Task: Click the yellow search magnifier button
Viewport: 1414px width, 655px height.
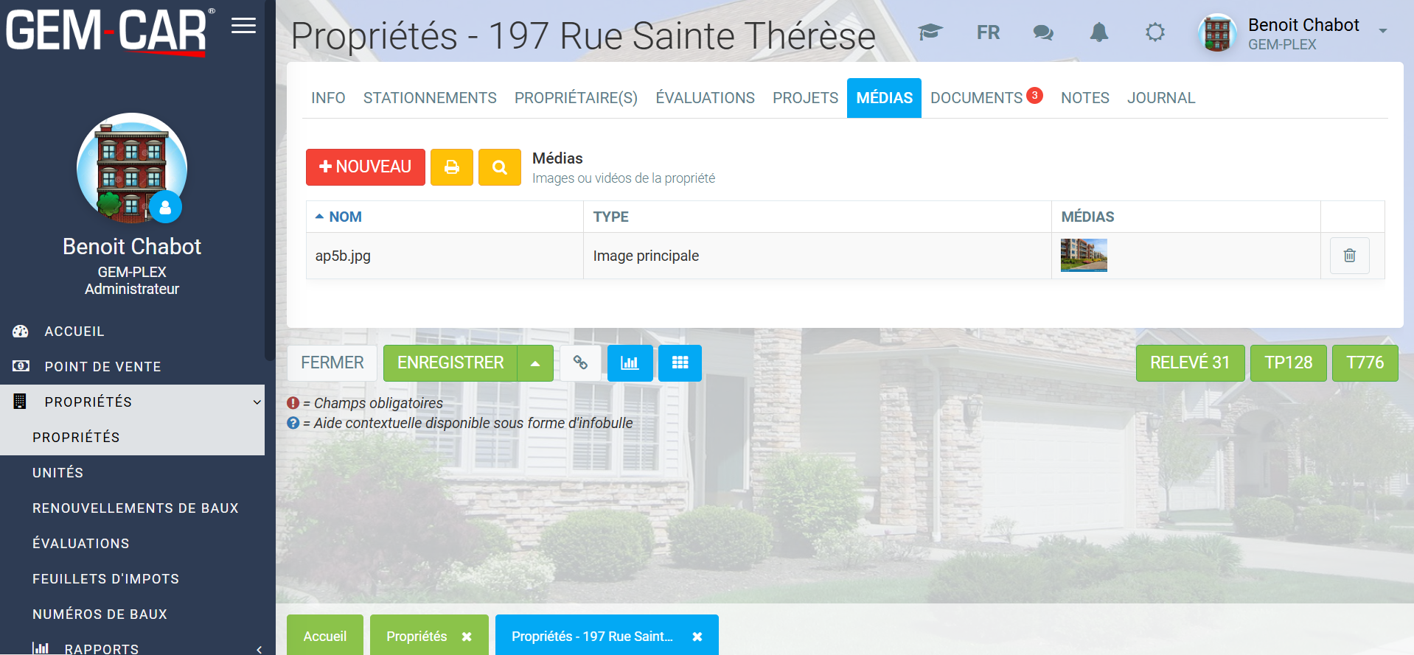Action: (x=499, y=167)
